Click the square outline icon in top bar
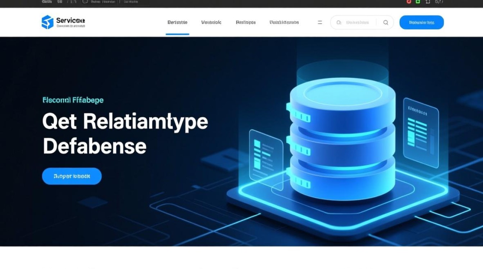 coord(428,2)
